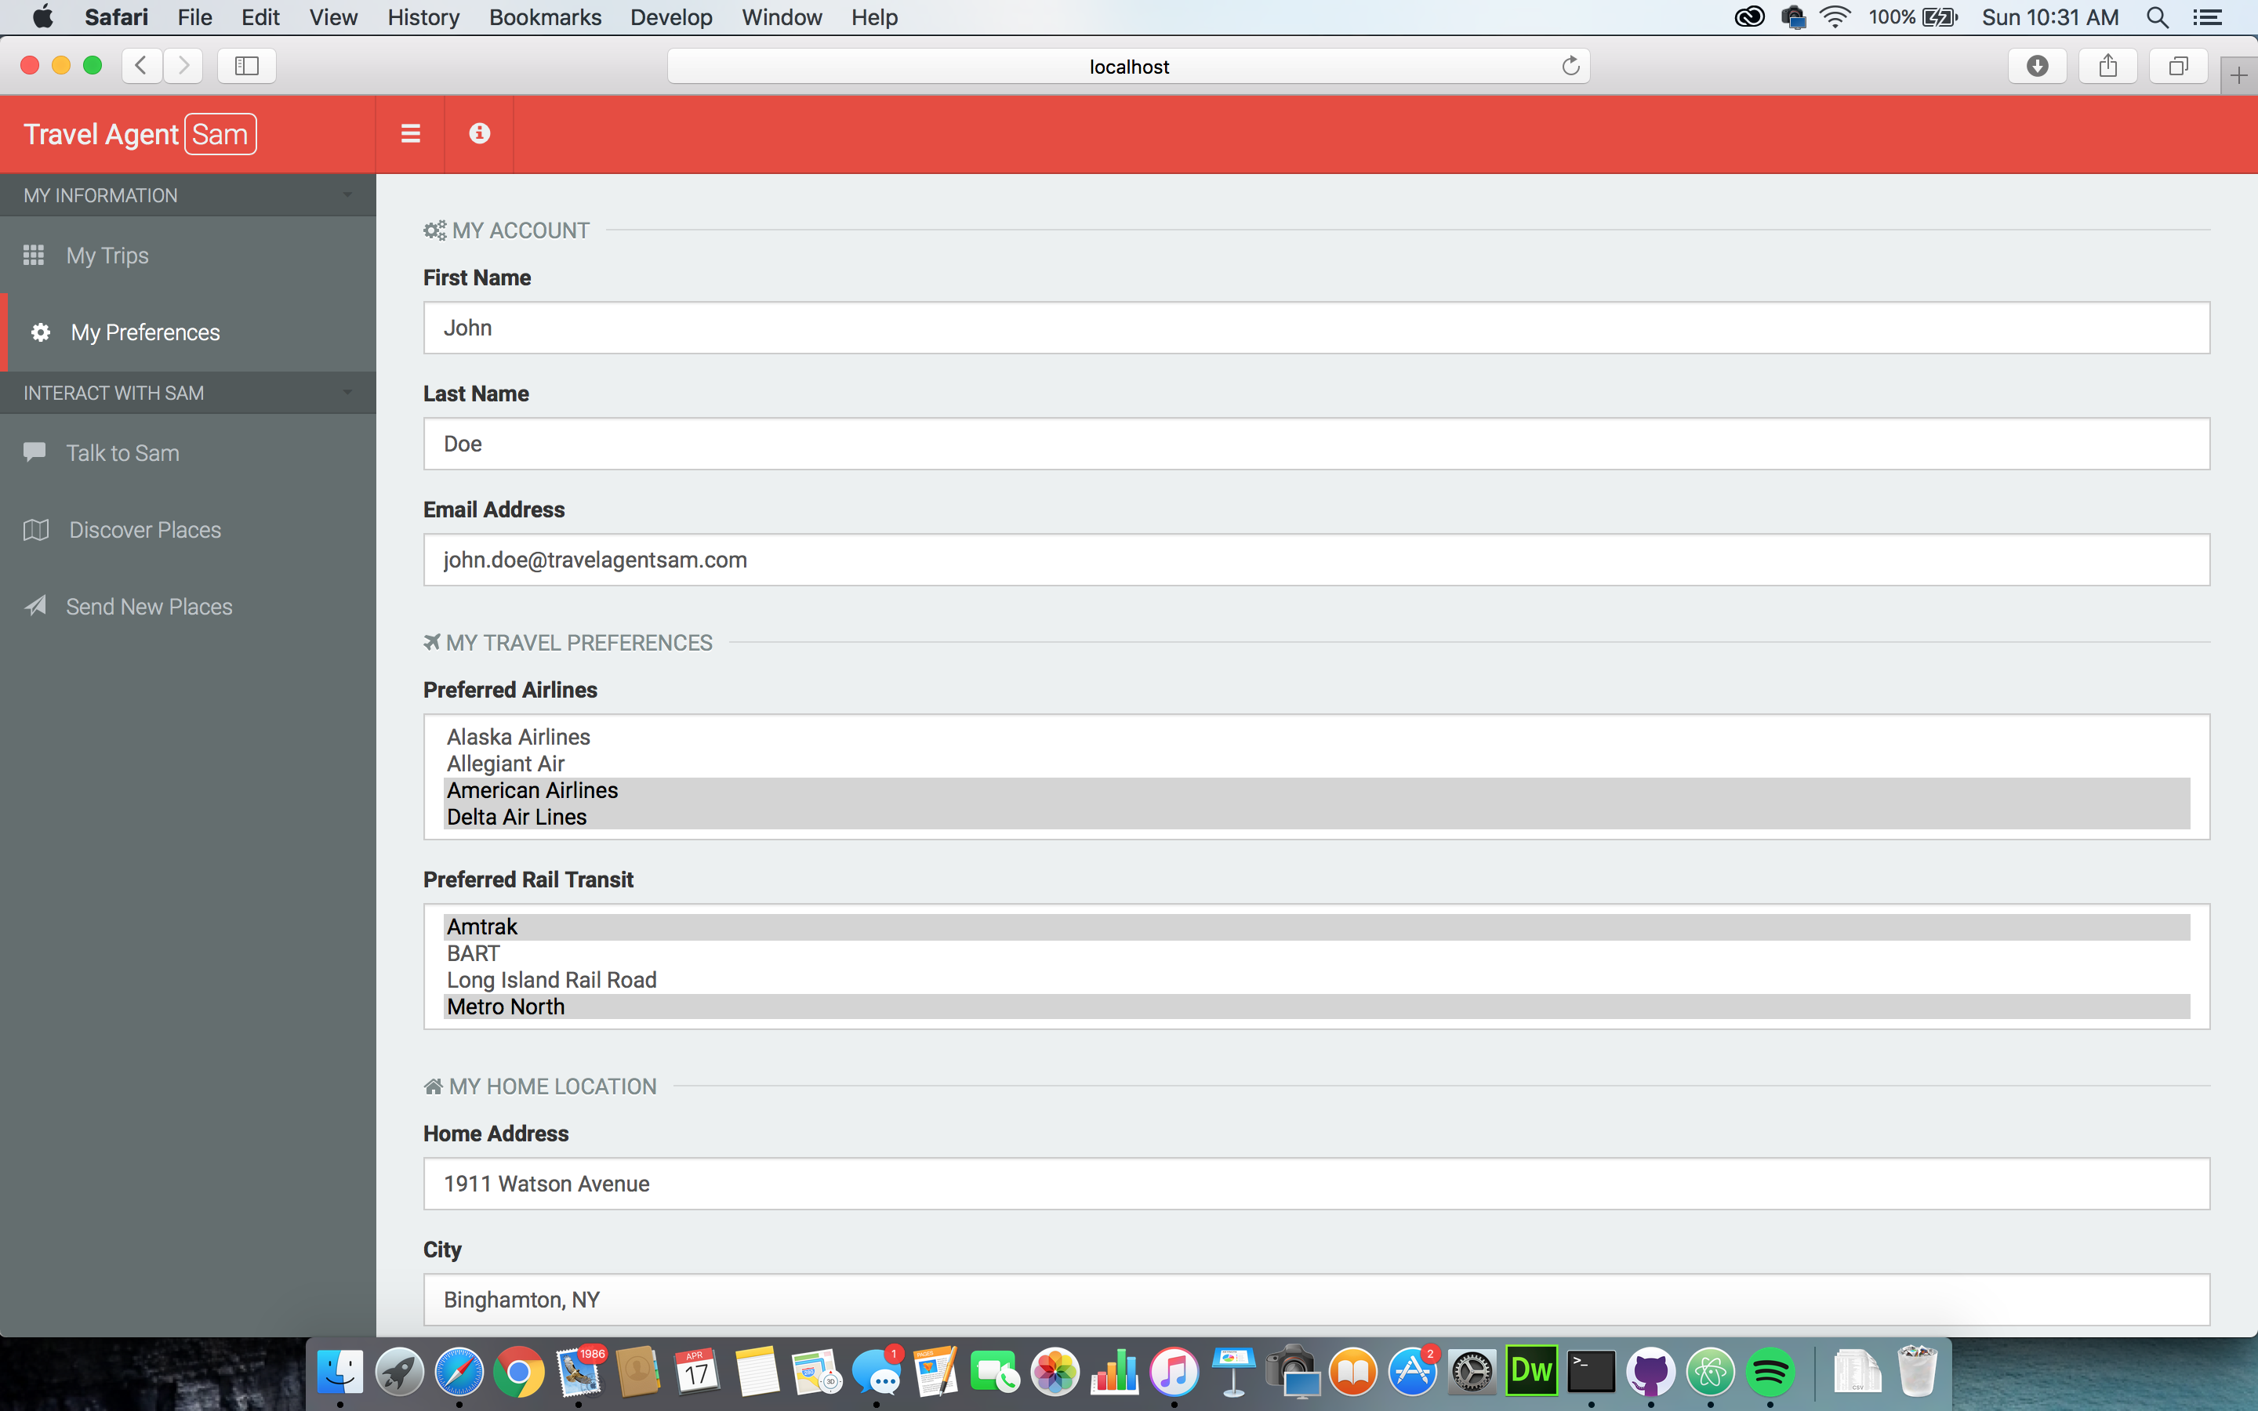Select BART in the rail transit list
This screenshot has height=1411, width=2258.
click(473, 954)
